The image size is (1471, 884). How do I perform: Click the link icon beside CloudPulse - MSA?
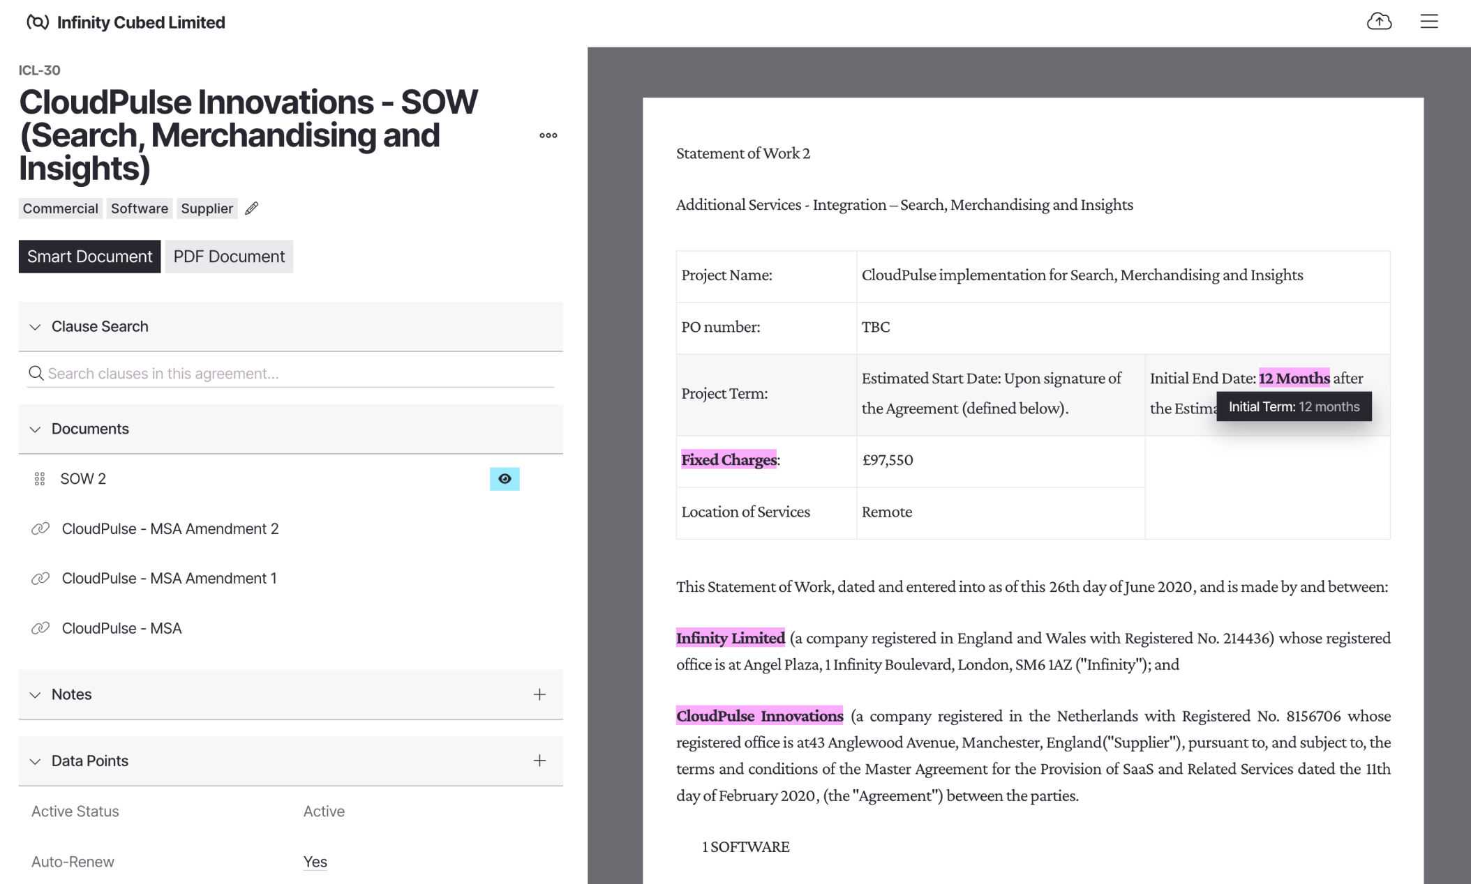click(40, 628)
